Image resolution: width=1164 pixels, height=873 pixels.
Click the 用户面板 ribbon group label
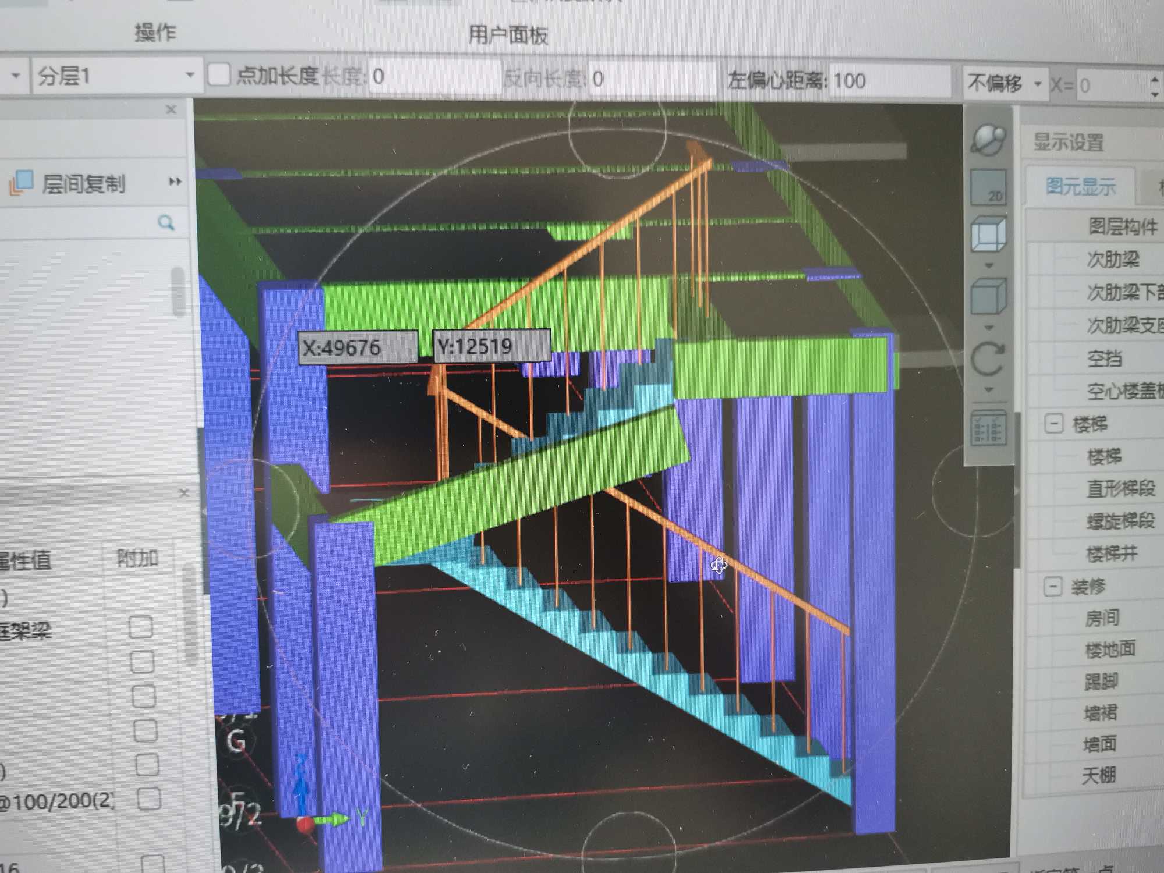click(508, 35)
